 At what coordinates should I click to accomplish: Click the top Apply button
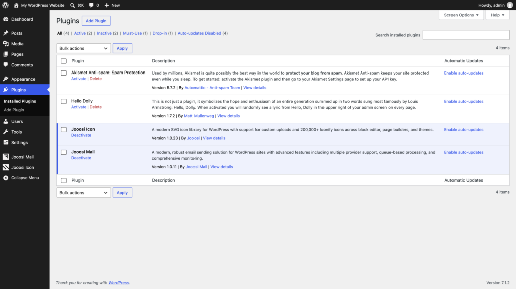[x=122, y=48]
